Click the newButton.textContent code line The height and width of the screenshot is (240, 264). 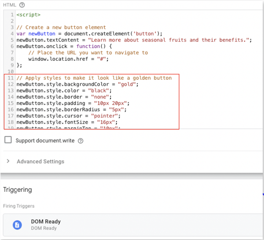tap(134, 40)
